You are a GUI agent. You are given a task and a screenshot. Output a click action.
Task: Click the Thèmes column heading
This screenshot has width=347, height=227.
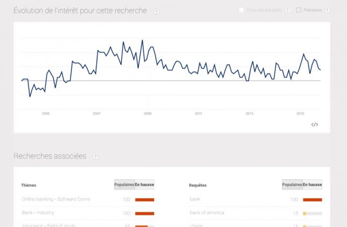[x=29, y=185]
